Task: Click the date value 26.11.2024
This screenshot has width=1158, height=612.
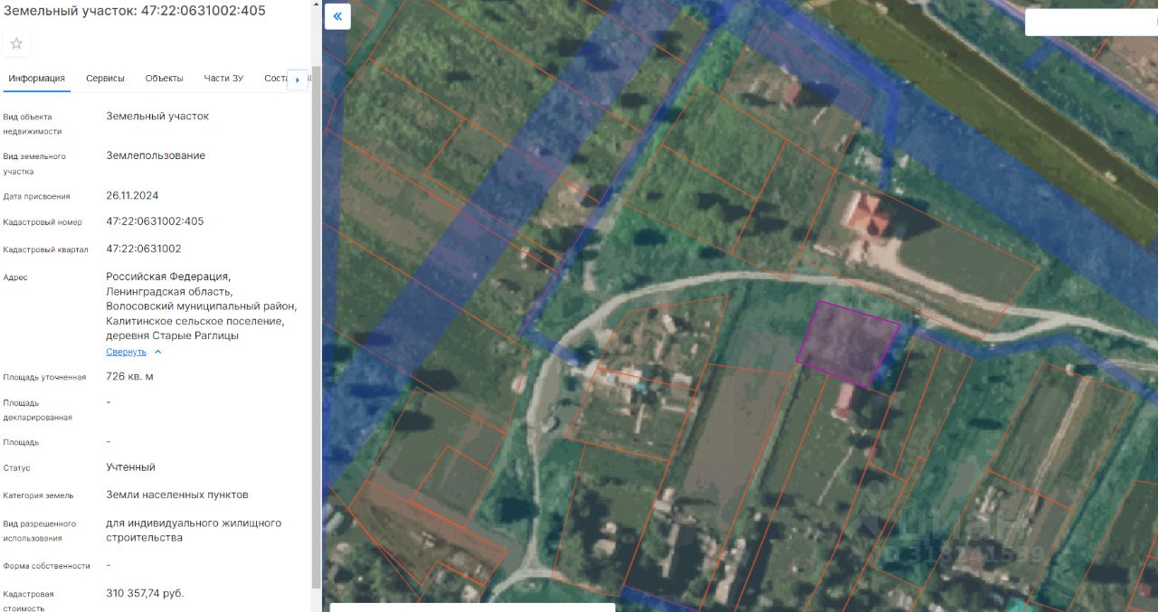Action: click(132, 195)
